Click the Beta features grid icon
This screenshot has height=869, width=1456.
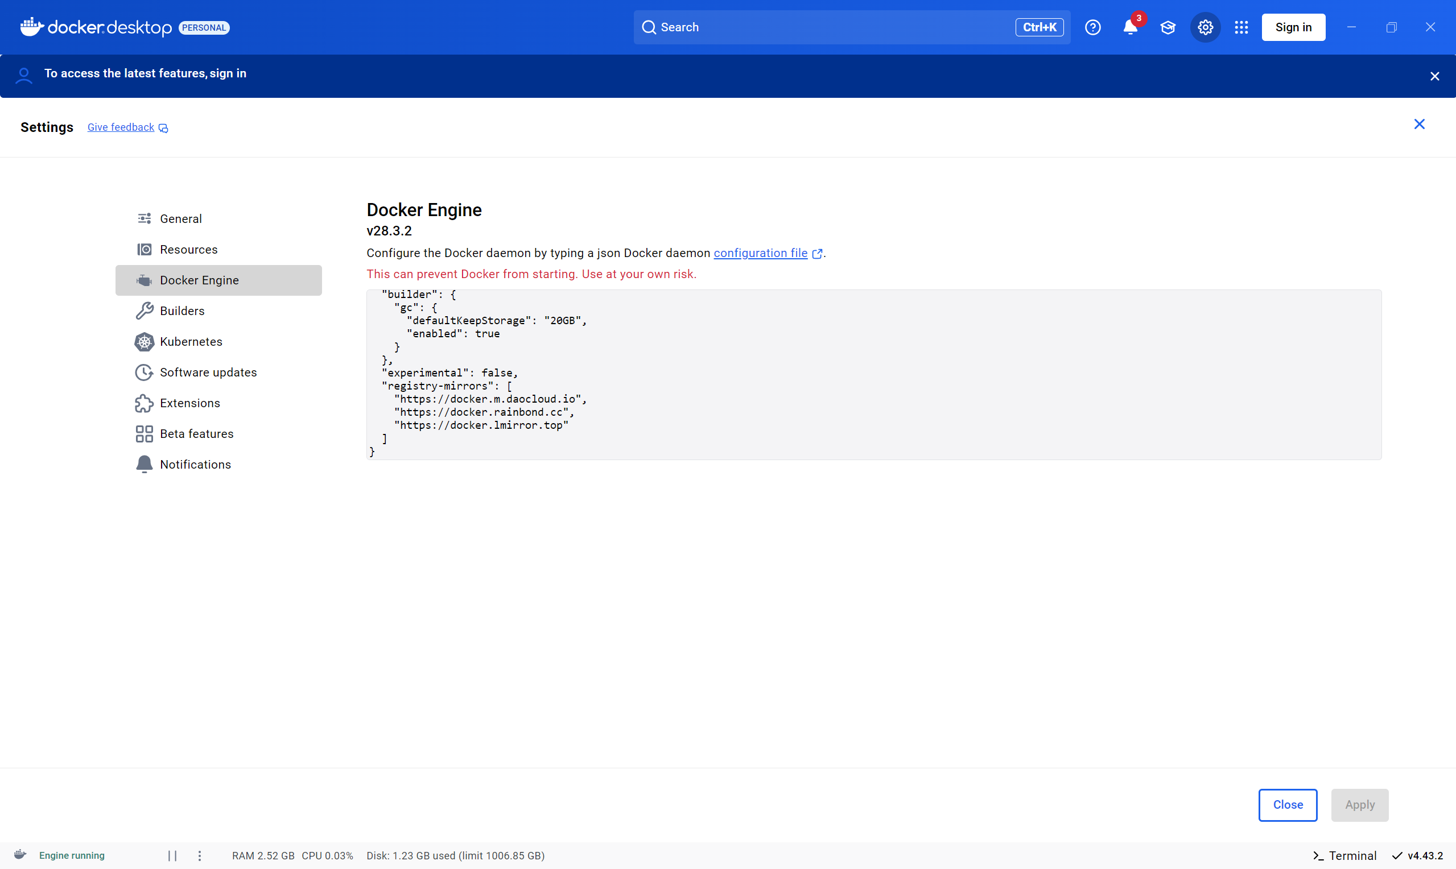tap(144, 434)
